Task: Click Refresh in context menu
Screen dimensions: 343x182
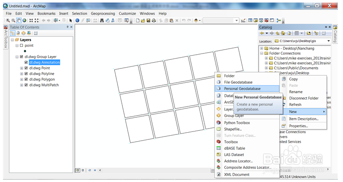Action: click(304, 104)
